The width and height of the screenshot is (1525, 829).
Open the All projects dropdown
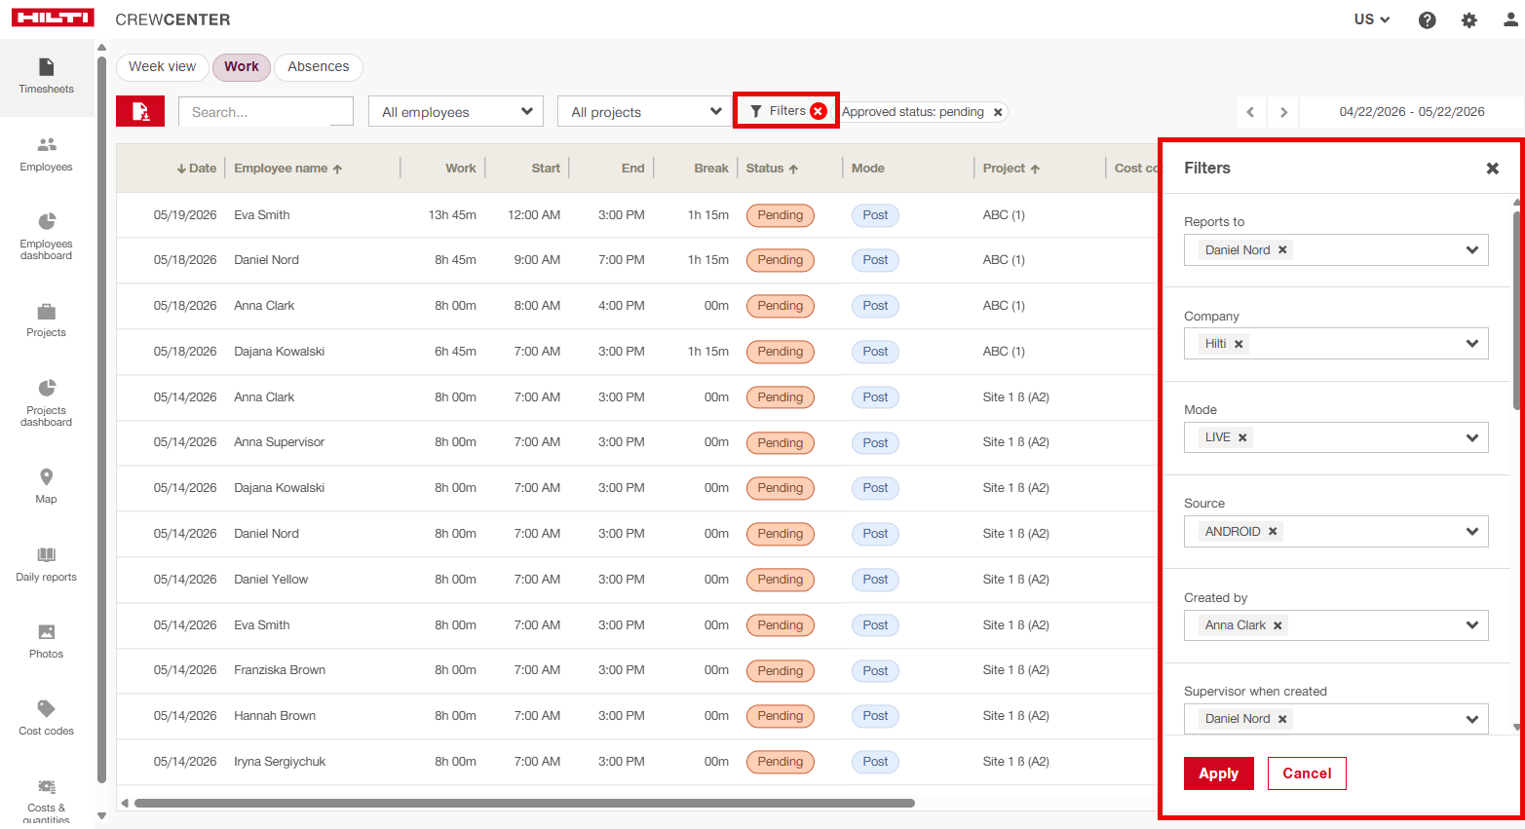point(645,112)
